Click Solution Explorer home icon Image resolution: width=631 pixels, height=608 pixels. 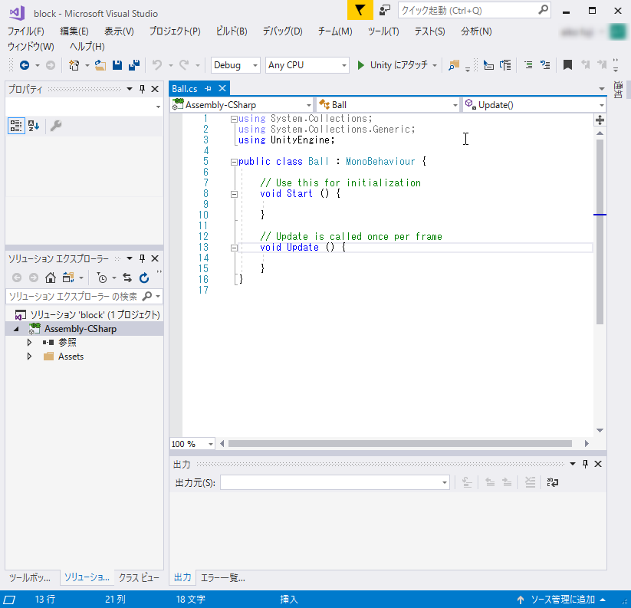coord(51,278)
